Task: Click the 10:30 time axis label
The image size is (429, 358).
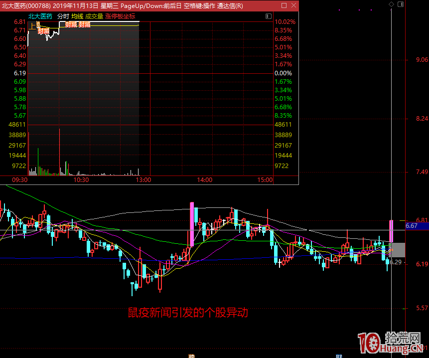Action: (81, 180)
